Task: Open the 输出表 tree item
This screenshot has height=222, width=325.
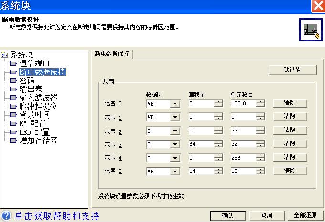Action: coord(31,89)
